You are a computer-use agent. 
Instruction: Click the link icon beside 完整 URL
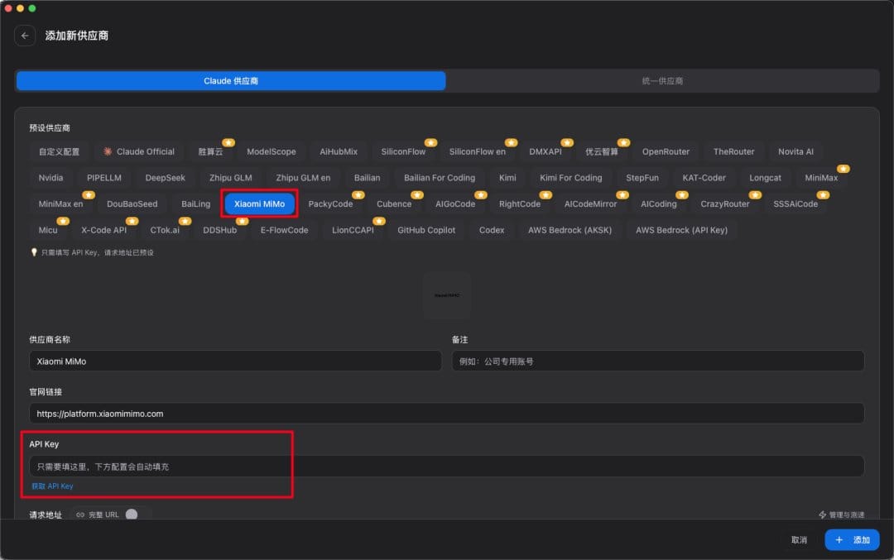(x=80, y=515)
